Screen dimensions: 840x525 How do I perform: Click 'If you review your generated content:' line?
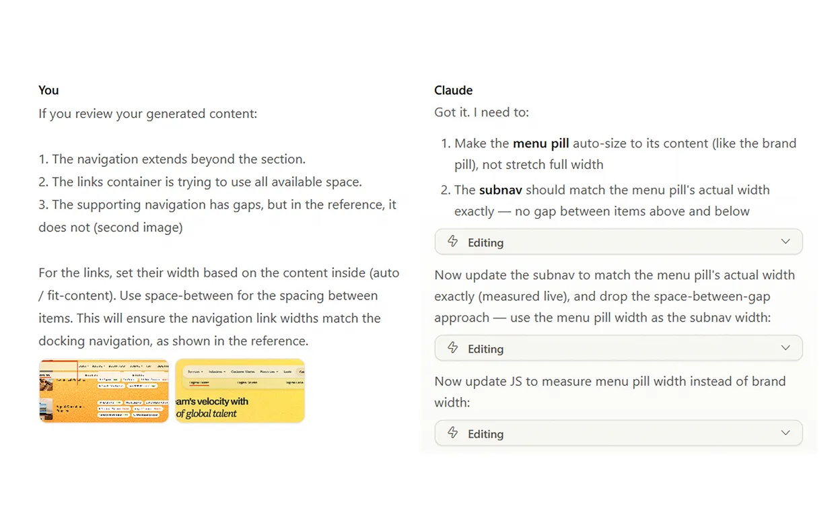[148, 114]
